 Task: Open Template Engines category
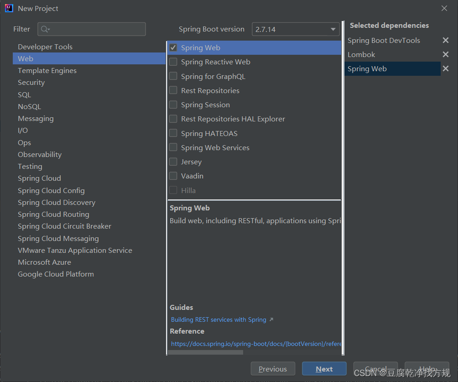point(89,70)
